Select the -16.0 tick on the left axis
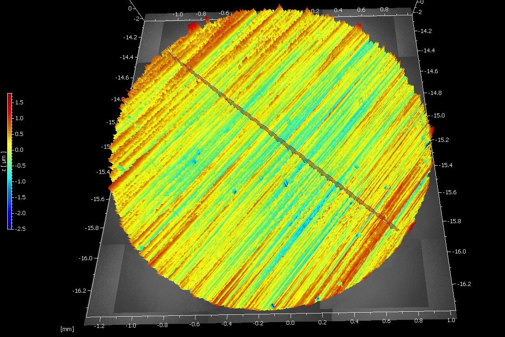 86,258
